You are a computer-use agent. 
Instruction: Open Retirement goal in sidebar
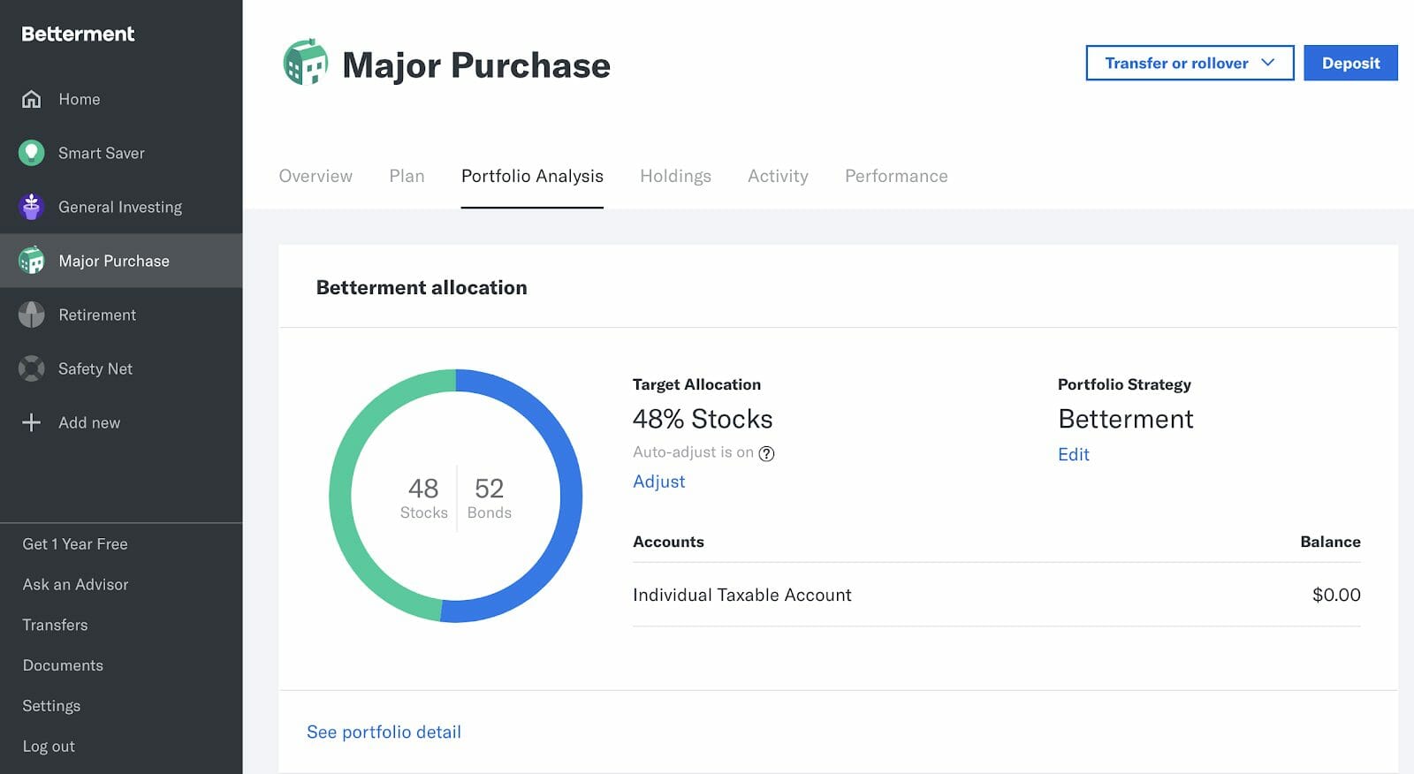click(x=121, y=315)
